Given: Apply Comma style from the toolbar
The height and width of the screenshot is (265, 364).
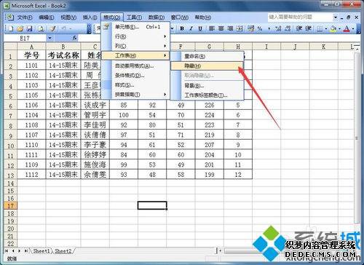Looking at the screenshot, I should point(269,28).
